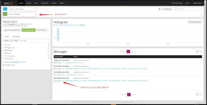Click Previous in upper Messages pagination
The width and height of the screenshot is (207, 105).
123,52
